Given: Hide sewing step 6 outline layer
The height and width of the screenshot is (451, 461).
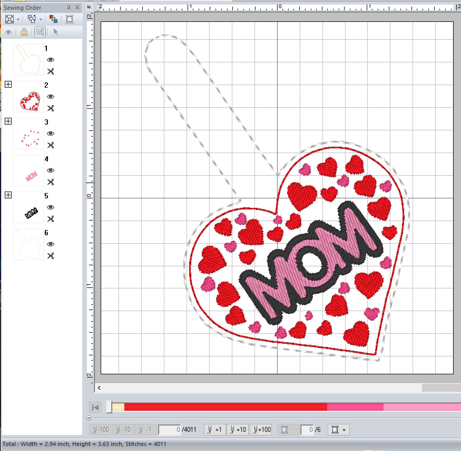Looking at the screenshot, I should coord(51,244).
